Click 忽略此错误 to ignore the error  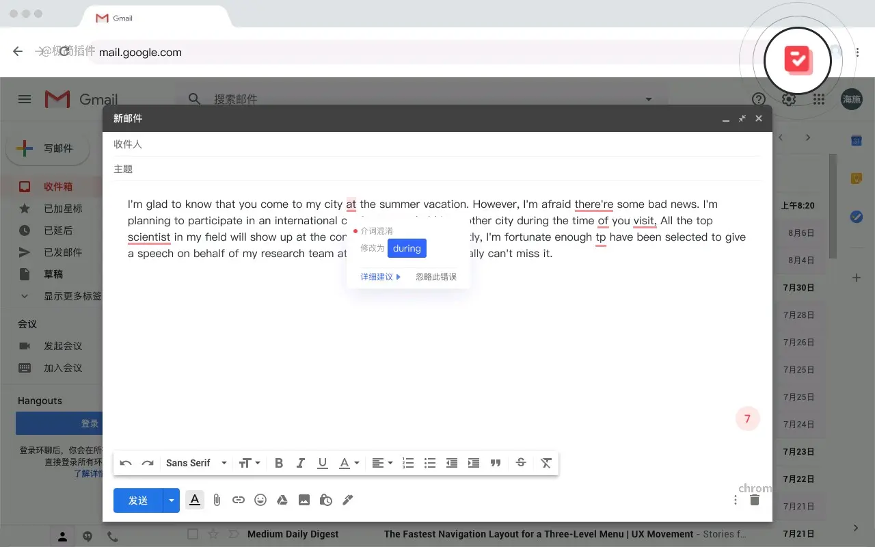436,277
